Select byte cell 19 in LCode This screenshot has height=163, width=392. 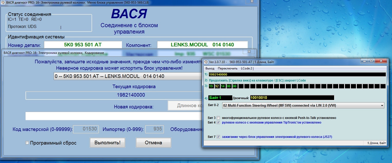[x=211, y=86]
